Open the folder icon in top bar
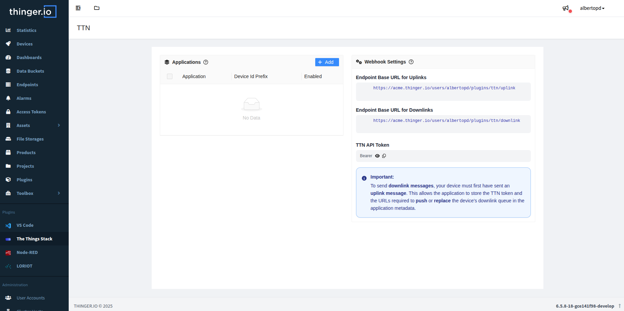Viewport: 624px width, 311px height. click(x=97, y=8)
